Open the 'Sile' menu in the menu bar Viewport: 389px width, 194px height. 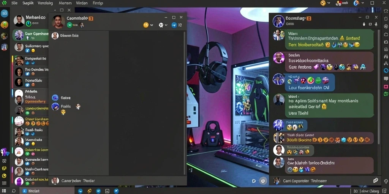click(x=14, y=3)
